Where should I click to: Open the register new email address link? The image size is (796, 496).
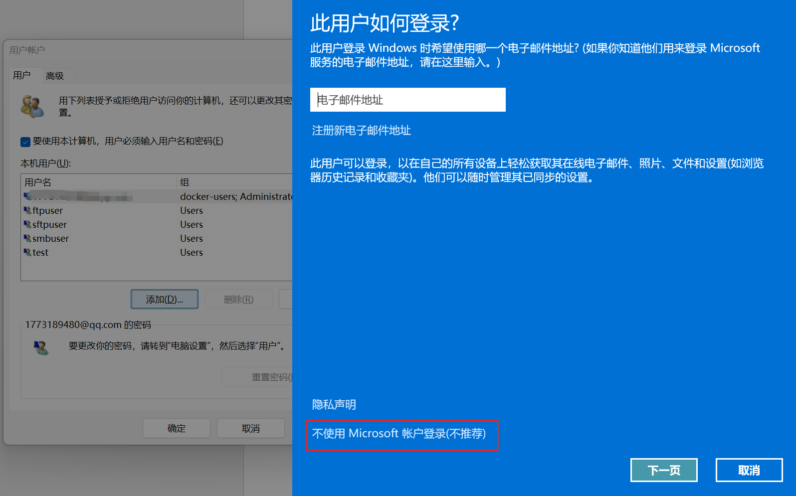point(361,131)
